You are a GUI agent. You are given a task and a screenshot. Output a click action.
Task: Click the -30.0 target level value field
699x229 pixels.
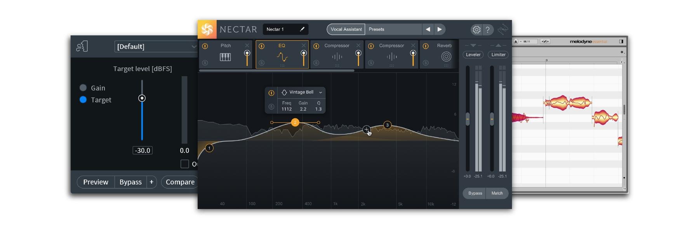(x=143, y=150)
